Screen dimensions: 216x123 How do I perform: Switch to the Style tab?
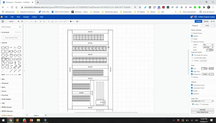207,25
